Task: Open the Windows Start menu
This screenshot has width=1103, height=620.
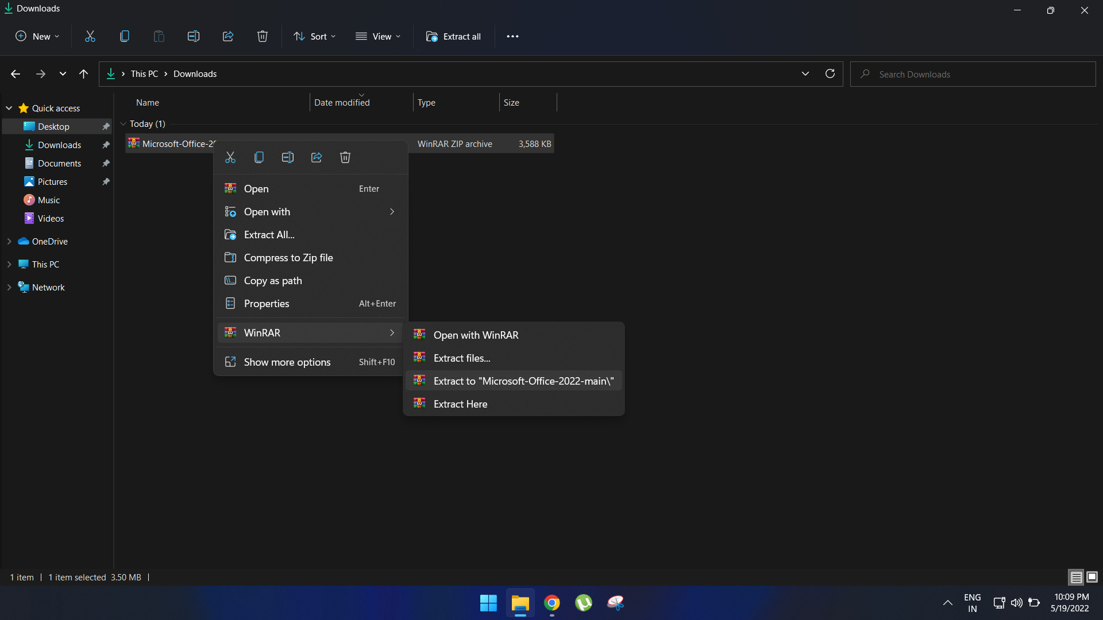Action: tap(488, 603)
